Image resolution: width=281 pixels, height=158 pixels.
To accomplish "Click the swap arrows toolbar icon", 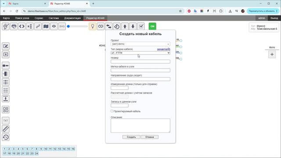I will click(108, 26).
